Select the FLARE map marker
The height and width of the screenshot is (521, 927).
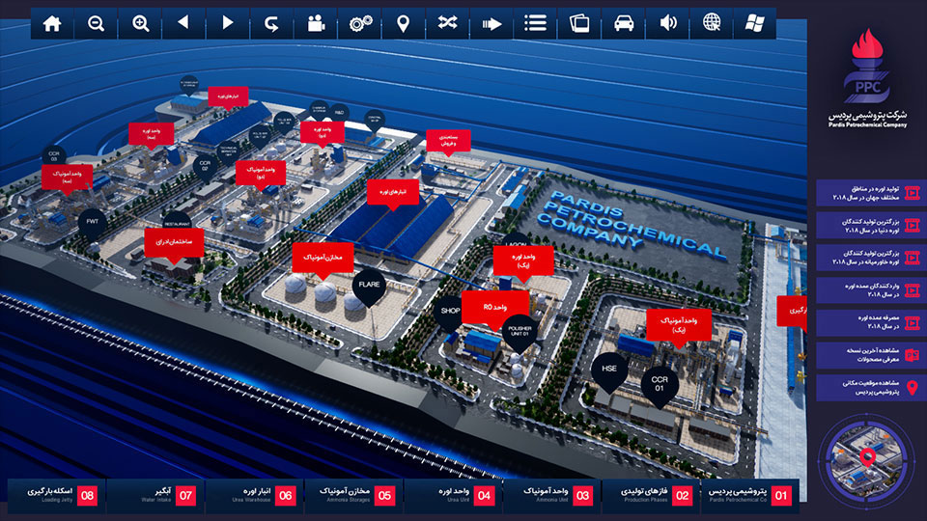[x=369, y=288]
